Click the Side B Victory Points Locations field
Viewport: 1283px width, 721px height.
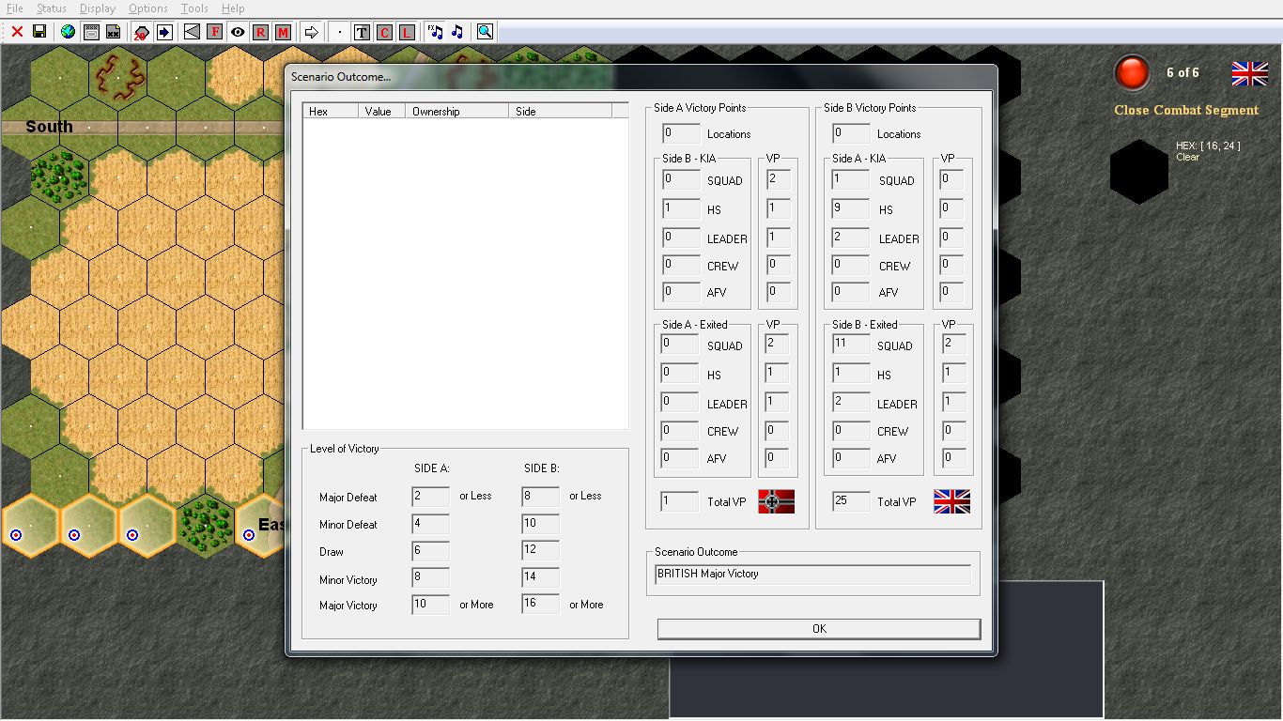coord(851,133)
